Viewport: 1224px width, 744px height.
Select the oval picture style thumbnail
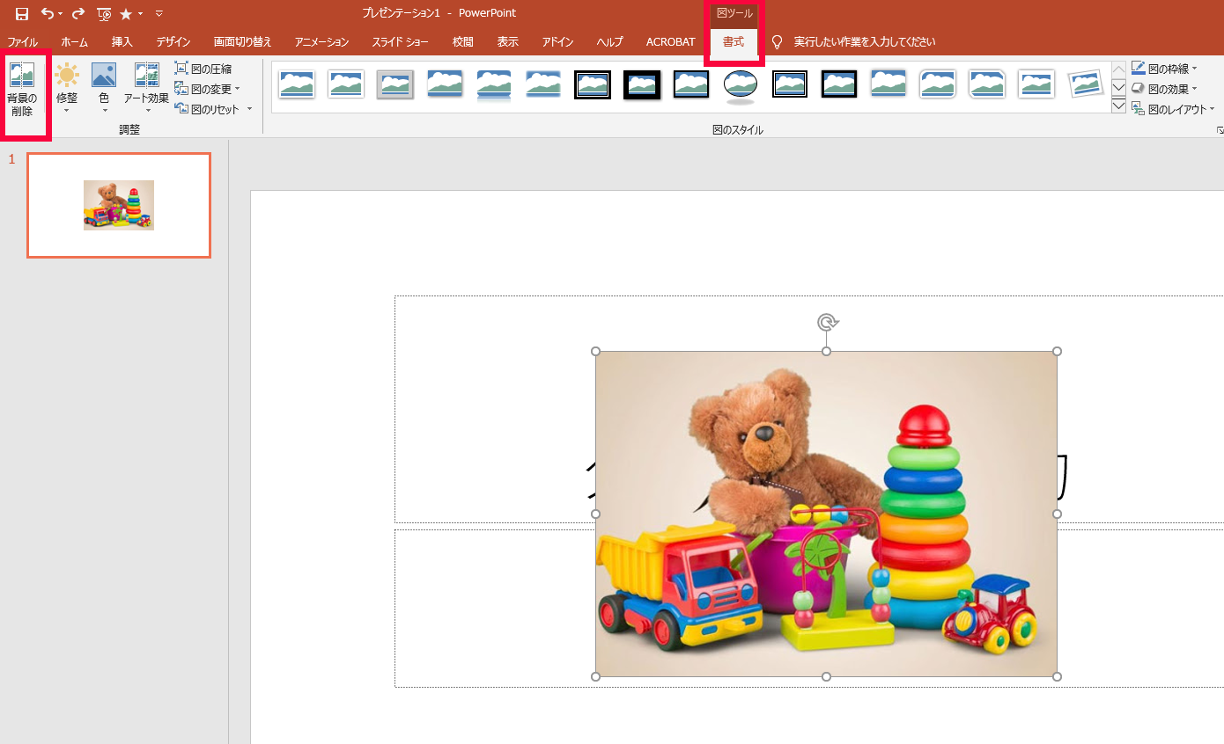741,84
